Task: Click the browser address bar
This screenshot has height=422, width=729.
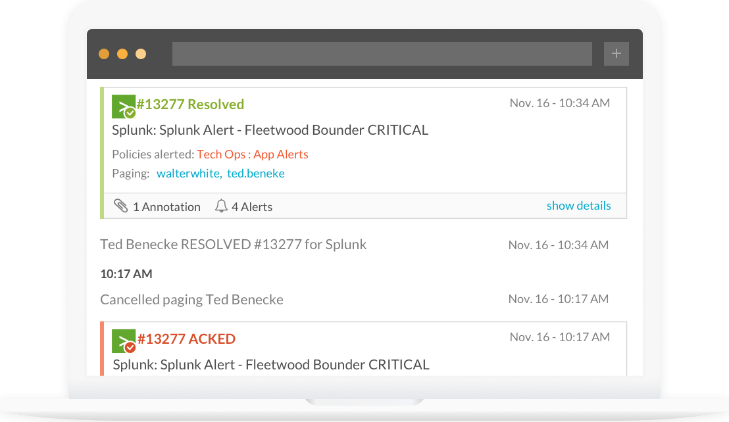Action: (382, 53)
